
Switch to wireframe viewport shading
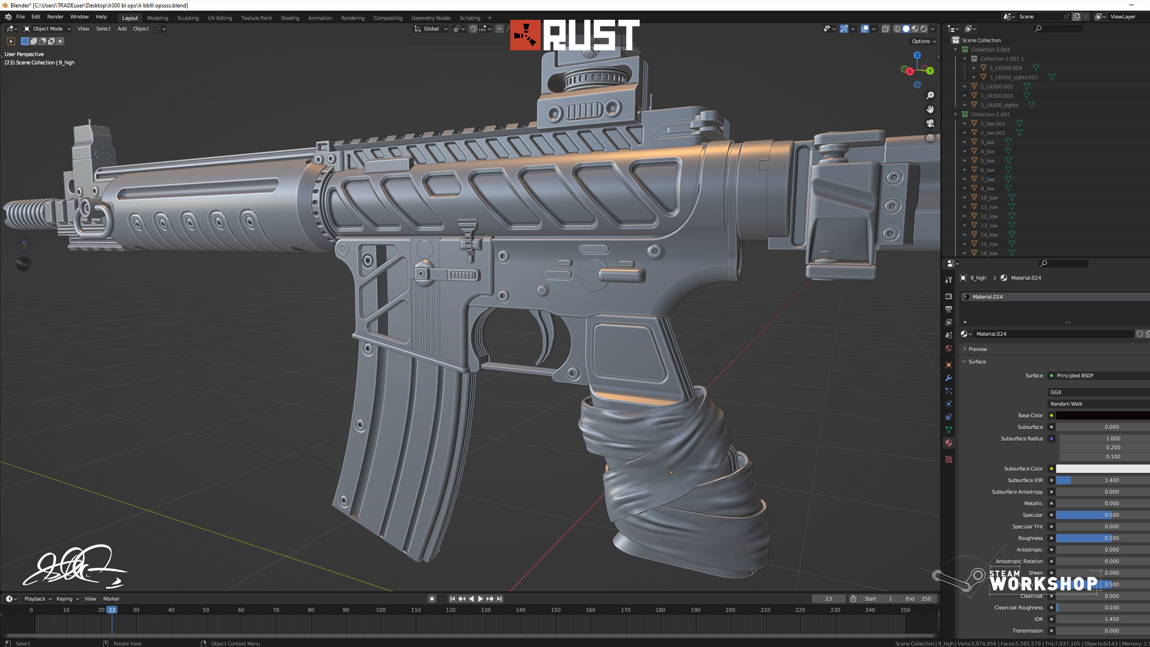[x=897, y=29]
